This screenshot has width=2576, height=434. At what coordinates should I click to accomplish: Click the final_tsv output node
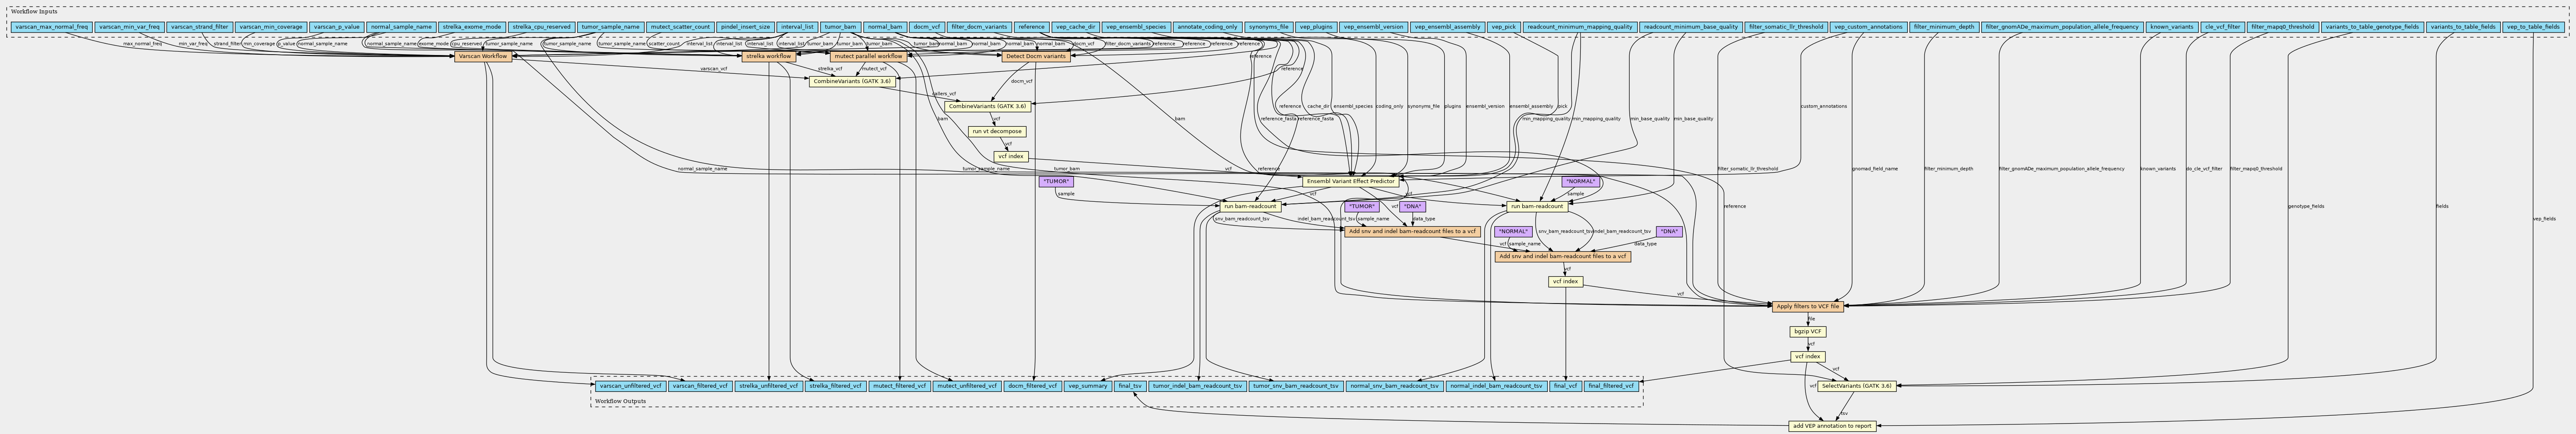coord(1130,385)
